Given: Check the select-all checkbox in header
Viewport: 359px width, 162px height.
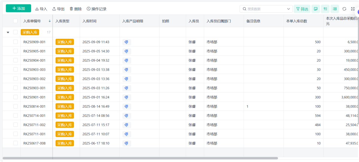Looking at the screenshot, I should click(x=15, y=21).
